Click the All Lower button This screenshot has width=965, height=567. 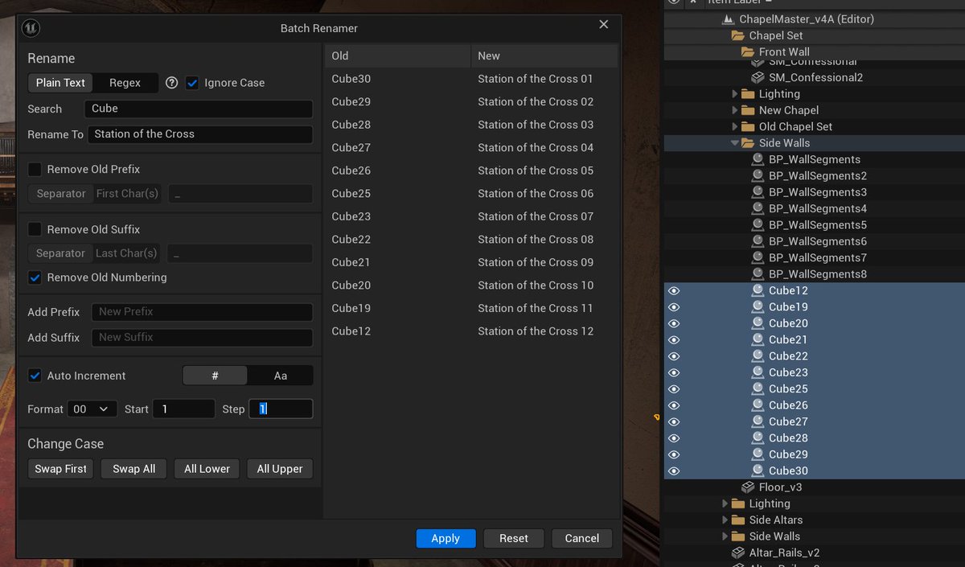coord(207,469)
